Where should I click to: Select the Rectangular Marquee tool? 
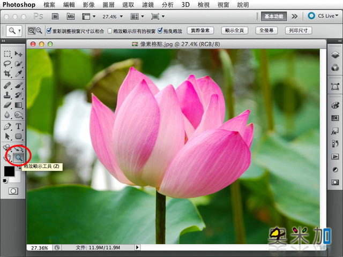(x=7, y=54)
